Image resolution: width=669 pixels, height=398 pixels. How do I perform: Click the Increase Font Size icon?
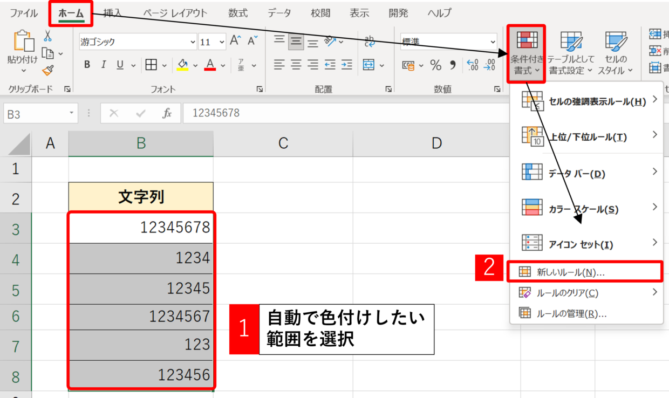[235, 41]
